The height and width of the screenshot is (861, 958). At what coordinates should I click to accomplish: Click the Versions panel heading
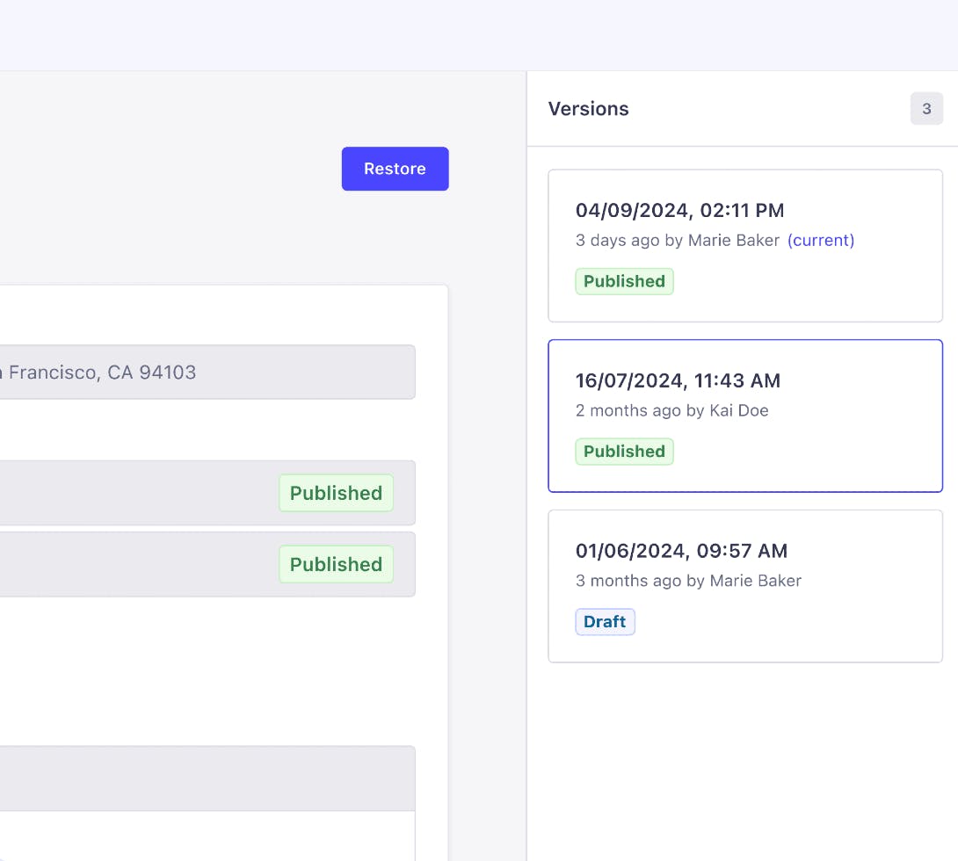pyautogui.click(x=589, y=109)
